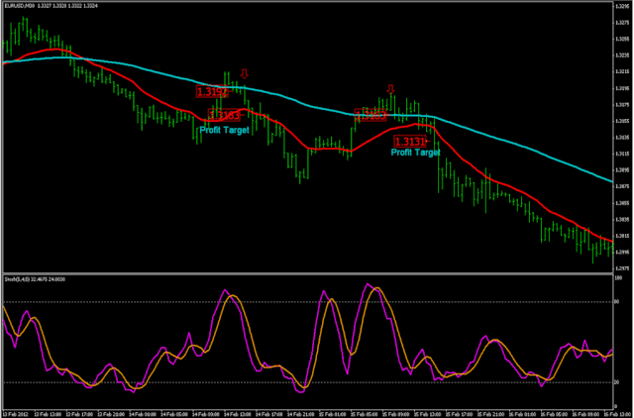Click the 1.2975 price scale value
Screen dimensions: 634x418
tap(621, 268)
